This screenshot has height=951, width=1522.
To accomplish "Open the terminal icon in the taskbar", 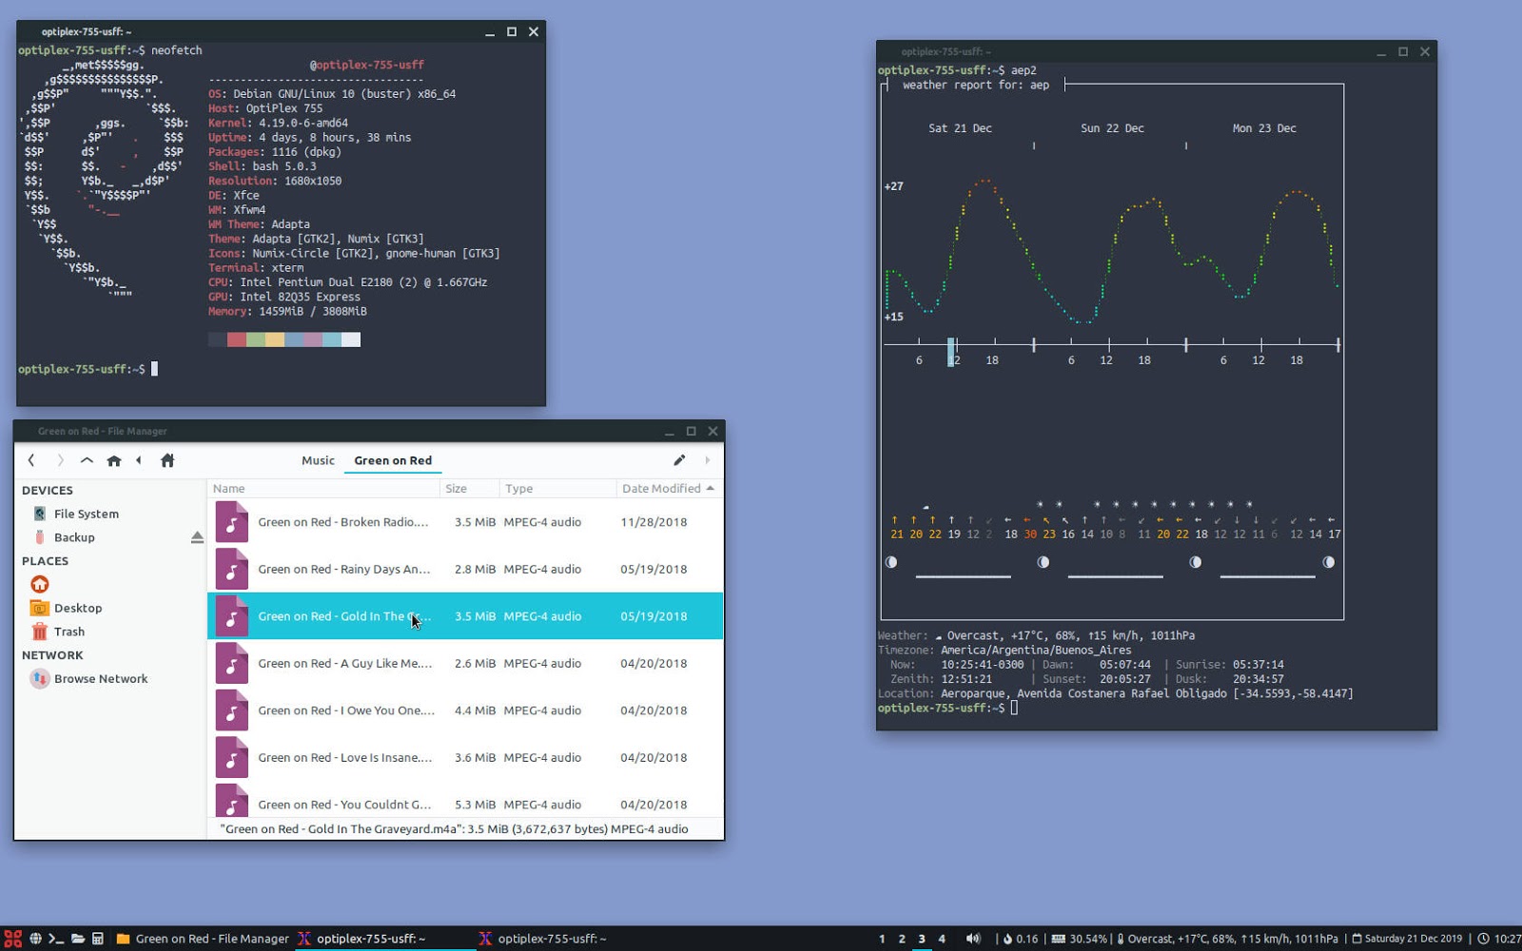I will click(56, 939).
